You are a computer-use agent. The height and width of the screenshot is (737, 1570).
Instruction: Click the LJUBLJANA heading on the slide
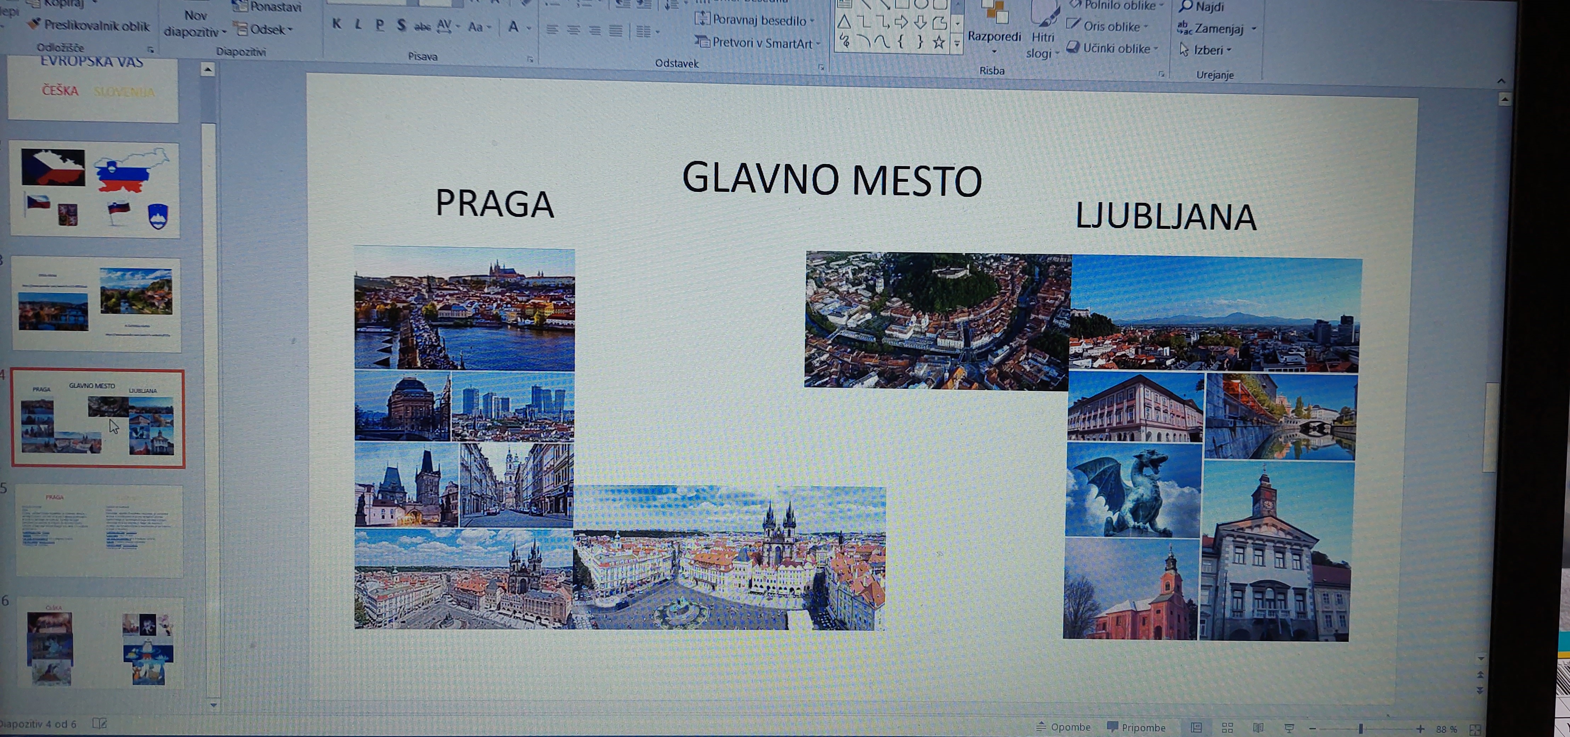point(1165,216)
